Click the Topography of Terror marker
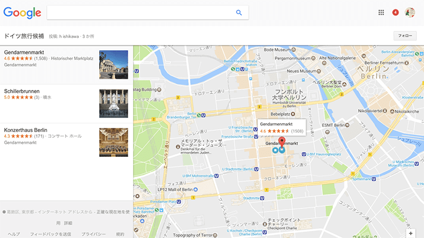Image resolution: width=424 pixels, height=238 pixels. point(215,235)
